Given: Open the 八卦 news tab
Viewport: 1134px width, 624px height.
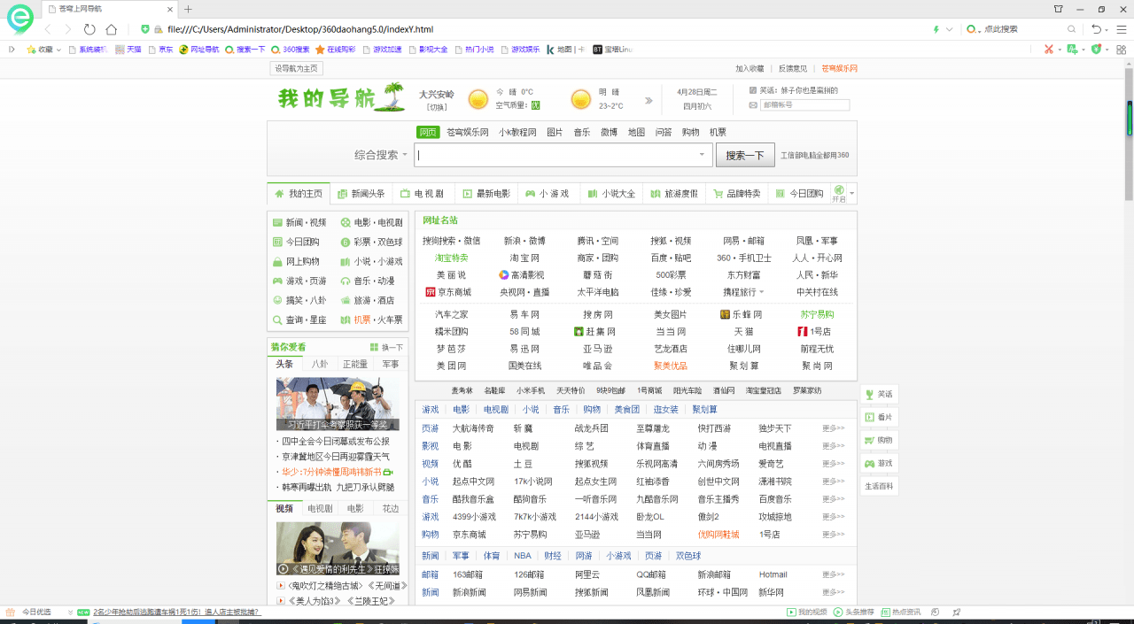Looking at the screenshot, I should 320,364.
